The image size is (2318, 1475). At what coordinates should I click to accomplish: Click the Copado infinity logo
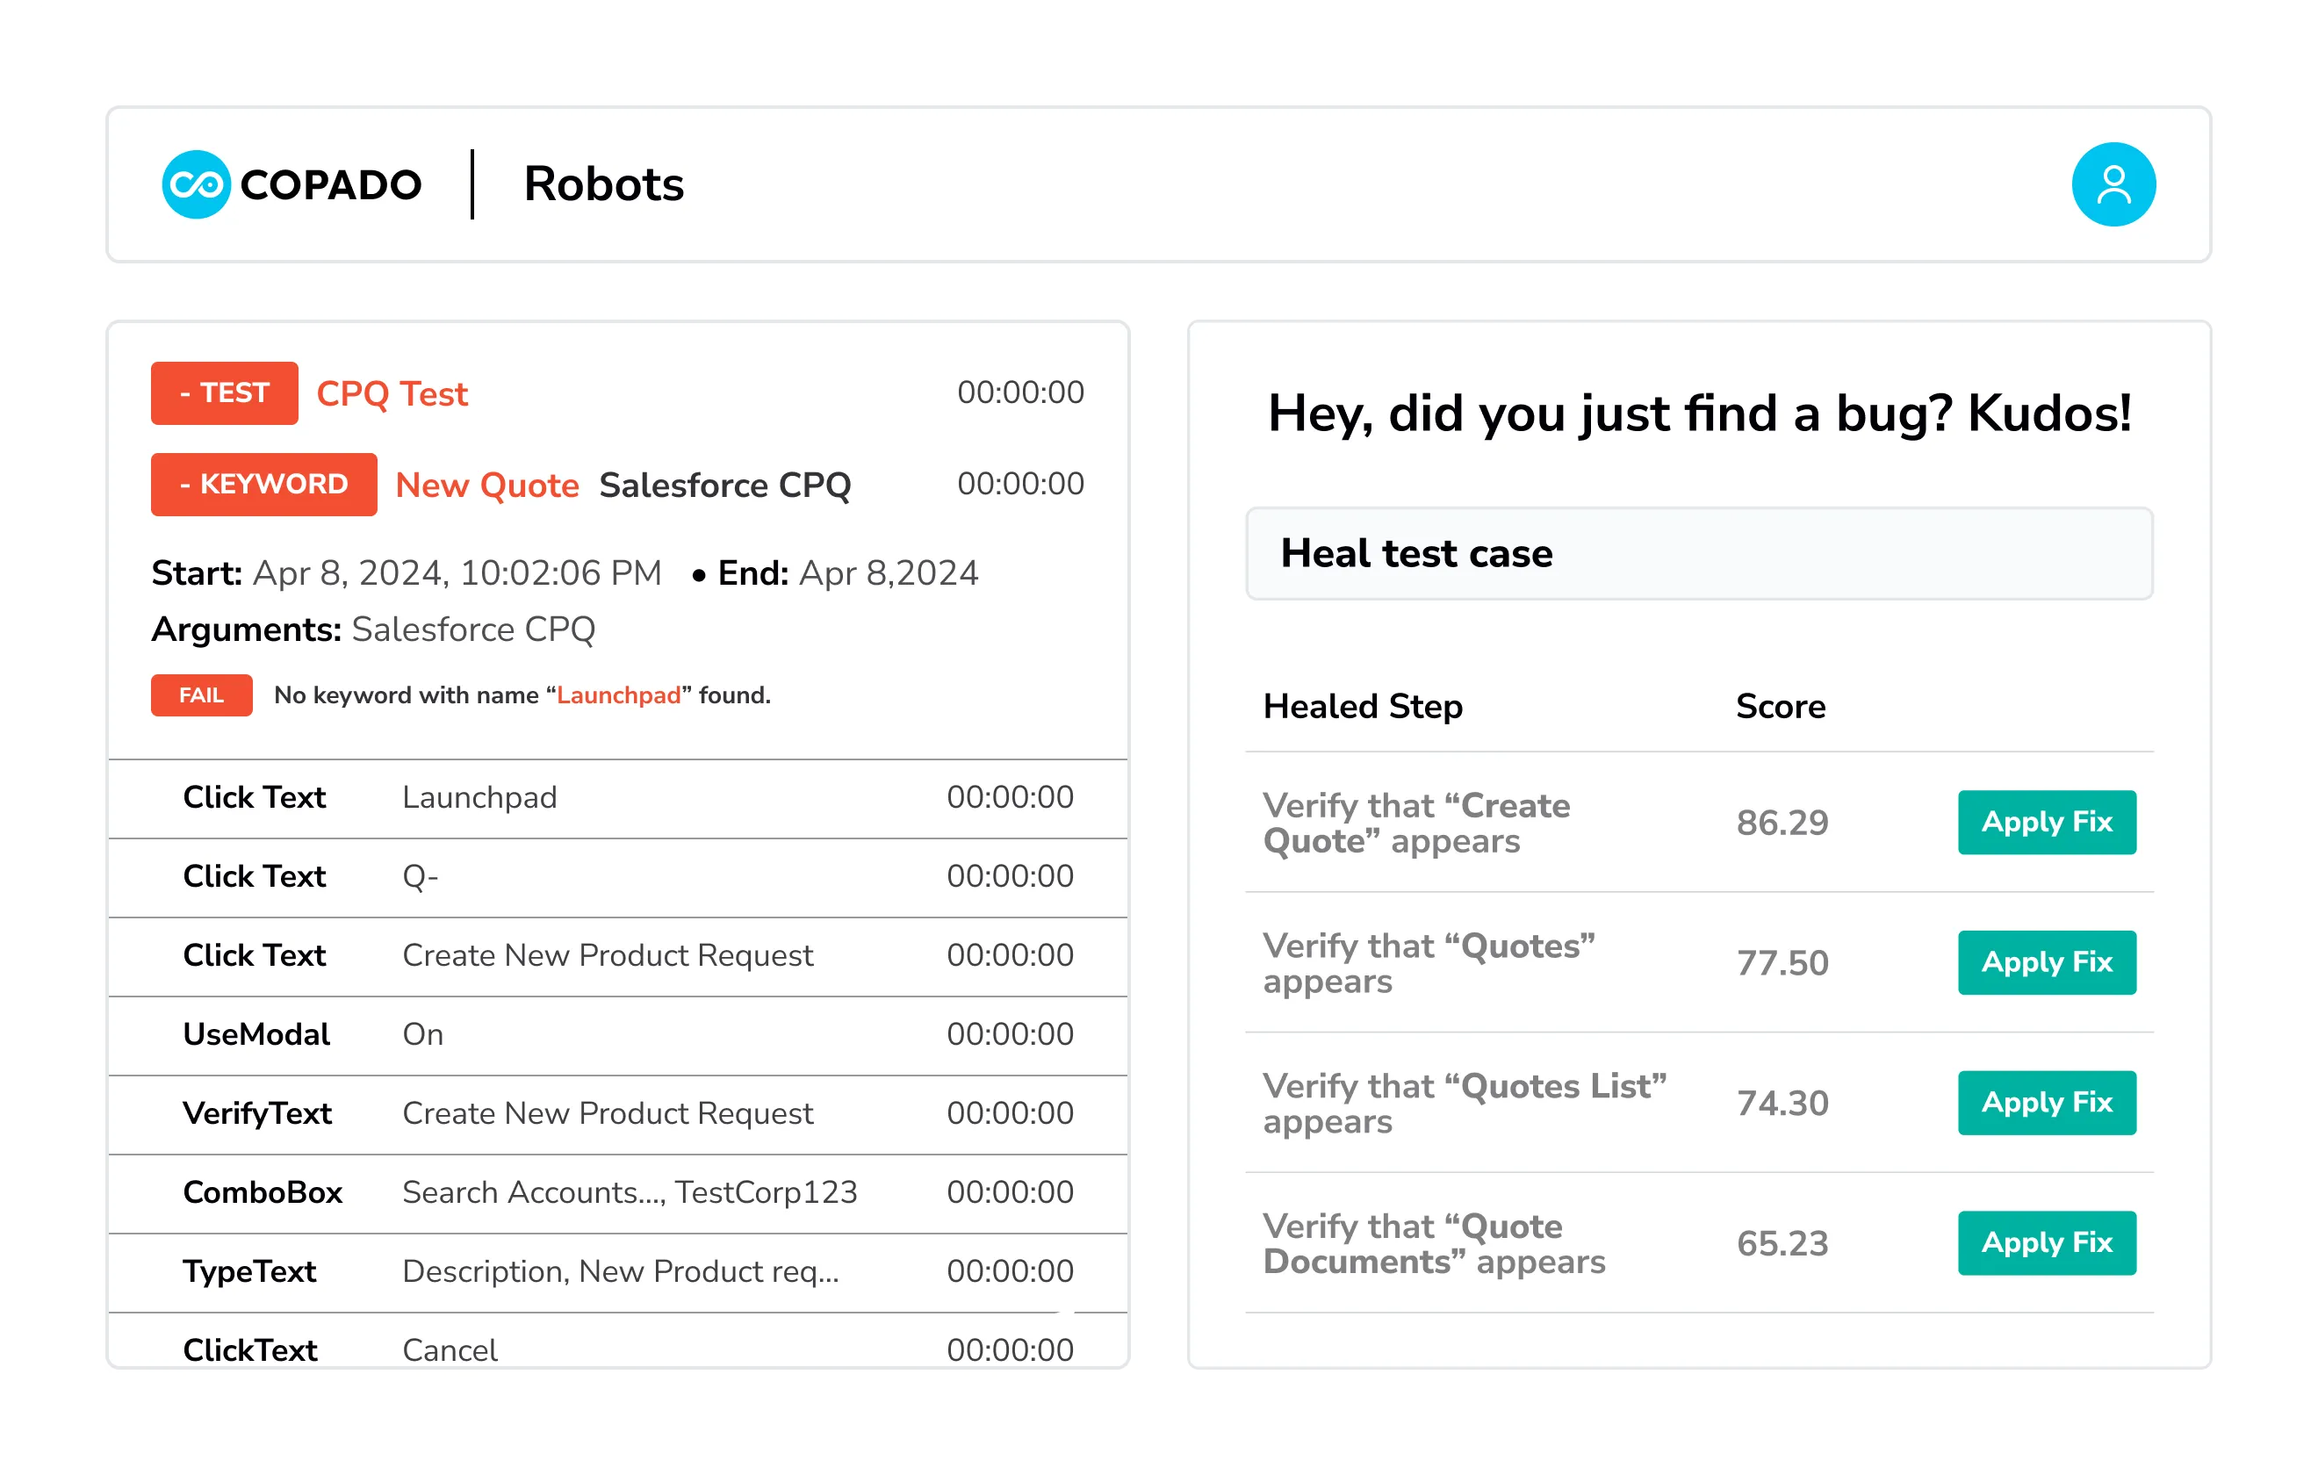(x=198, y=183)
